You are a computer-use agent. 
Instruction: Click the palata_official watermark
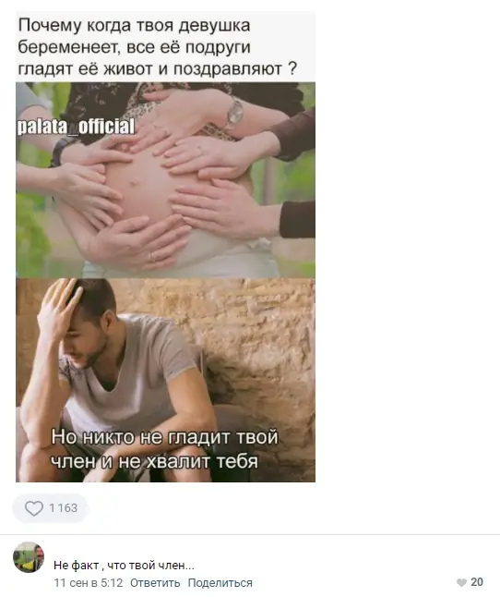coord(76,127)
